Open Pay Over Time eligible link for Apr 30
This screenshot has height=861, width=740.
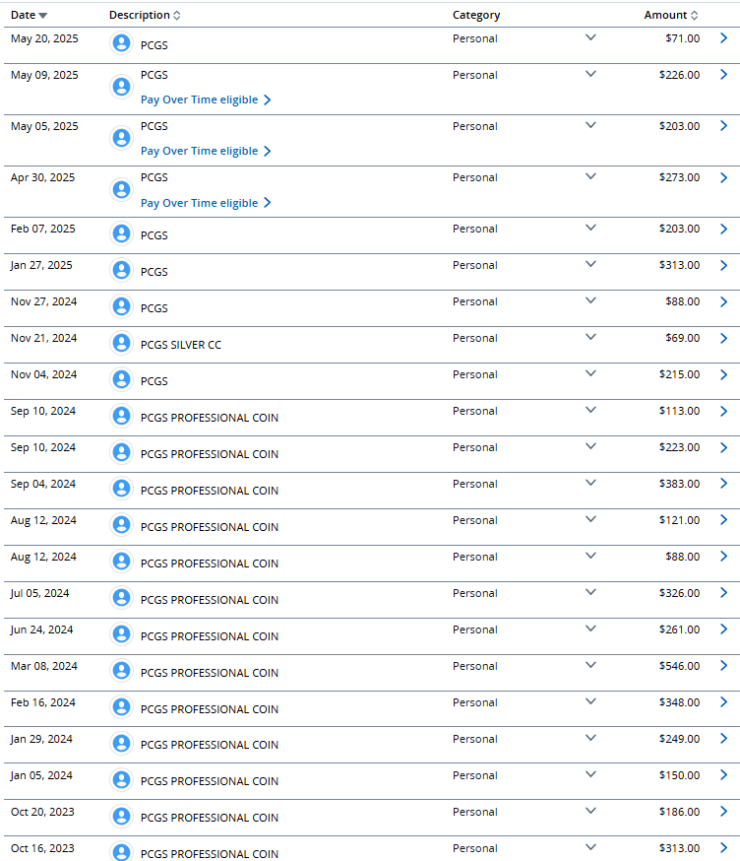pyautogui.click(x=206, y=203)
